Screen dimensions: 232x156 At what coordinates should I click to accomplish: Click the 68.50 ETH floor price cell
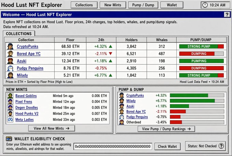[70, 46]
